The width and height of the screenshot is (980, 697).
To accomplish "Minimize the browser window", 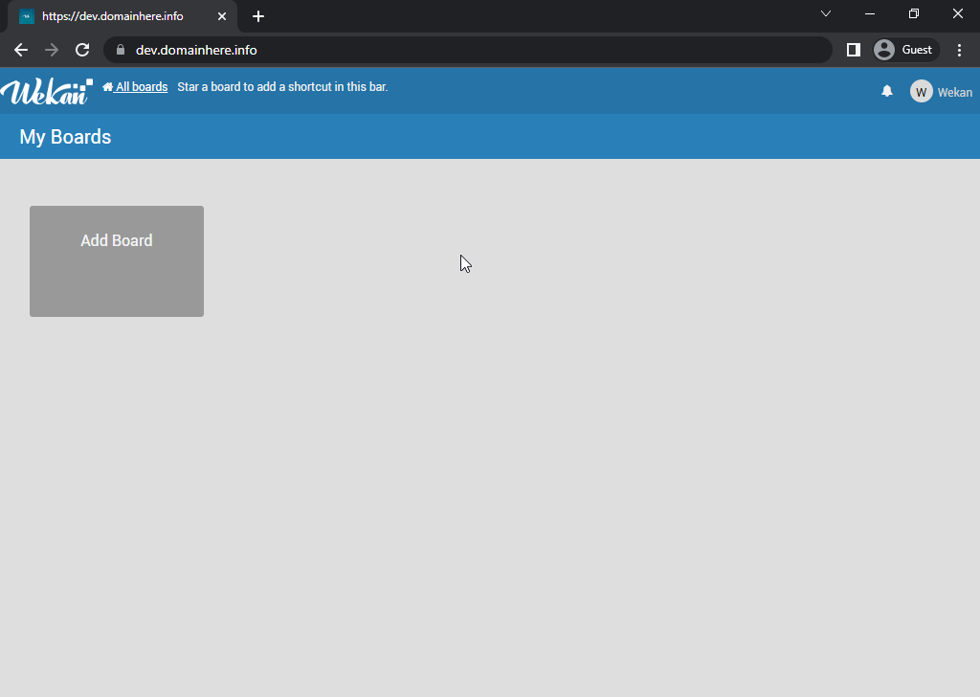I will pyautogui.click(x=869, y=13).
